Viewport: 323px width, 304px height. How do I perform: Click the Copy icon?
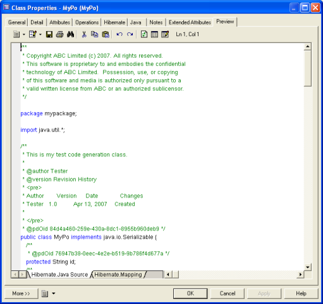pos(94,34)
